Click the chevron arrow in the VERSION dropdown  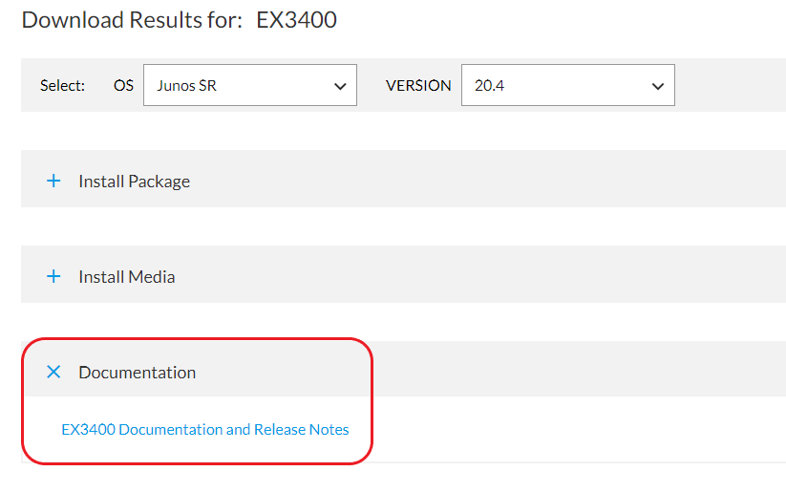click(x=658, y=86)
